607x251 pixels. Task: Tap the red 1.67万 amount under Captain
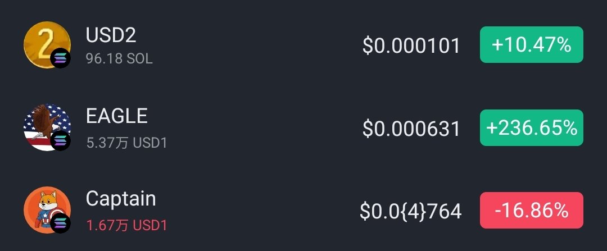tap(107, 226)
